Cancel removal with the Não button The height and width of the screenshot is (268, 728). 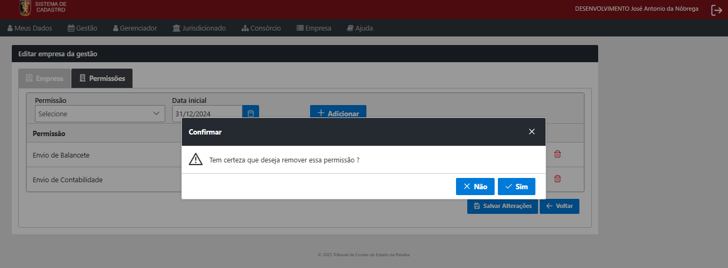[475, 187]
